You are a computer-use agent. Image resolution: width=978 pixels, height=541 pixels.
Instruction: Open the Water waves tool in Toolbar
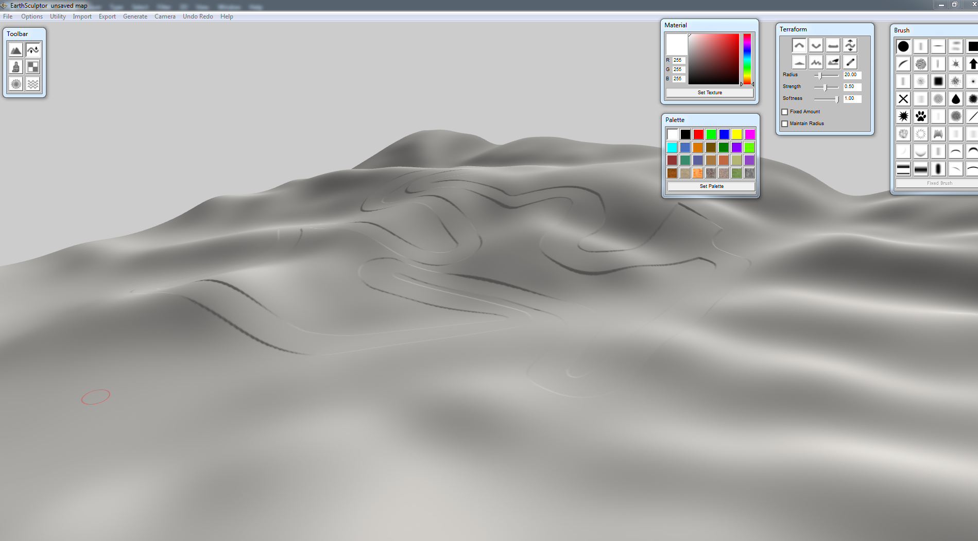tap(33, 84)
